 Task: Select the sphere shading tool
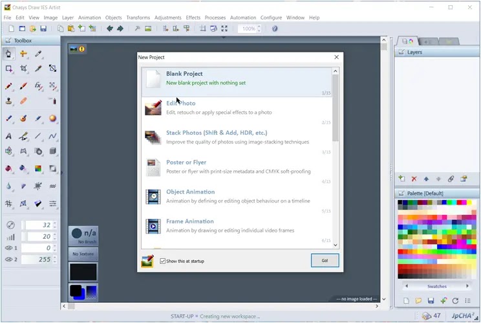53,118
